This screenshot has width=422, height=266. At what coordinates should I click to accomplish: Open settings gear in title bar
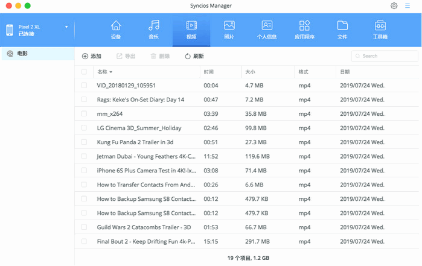394,5
